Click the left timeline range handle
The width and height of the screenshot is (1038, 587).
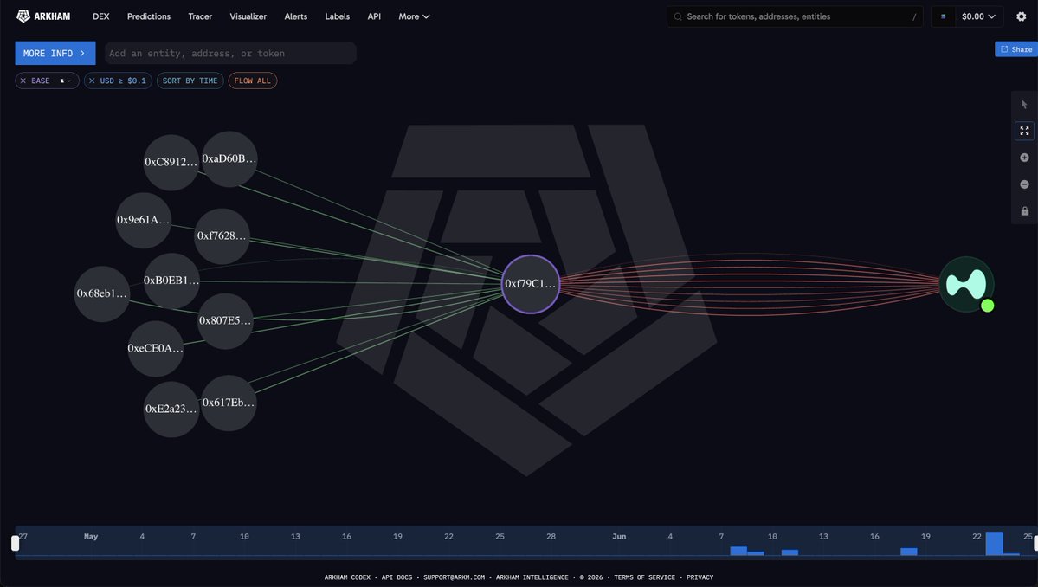16,544
